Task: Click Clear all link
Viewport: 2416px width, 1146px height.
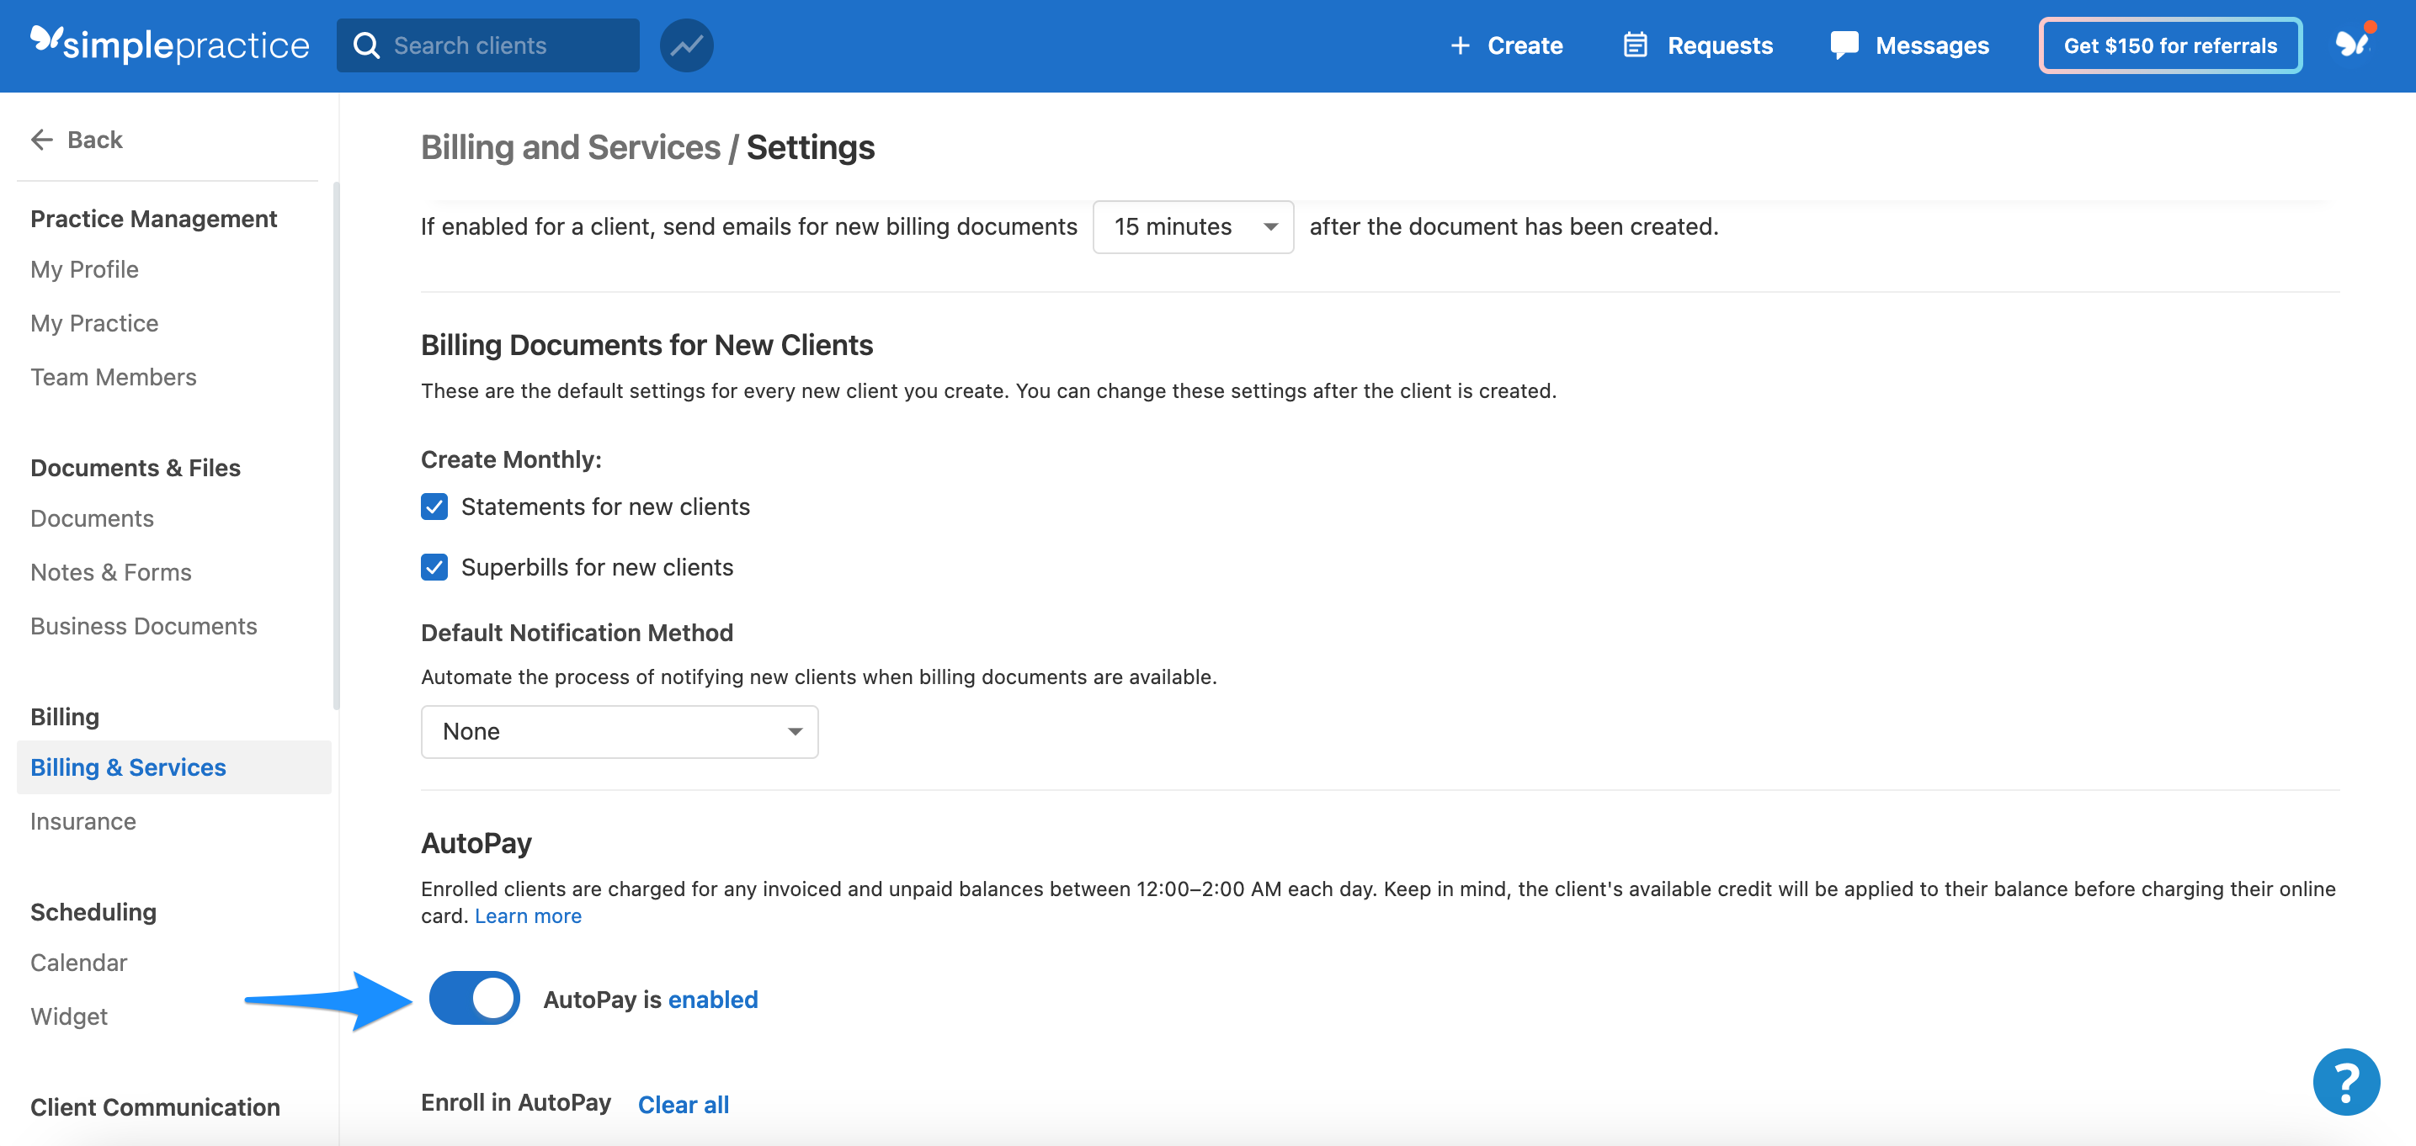Action: 684,1105
